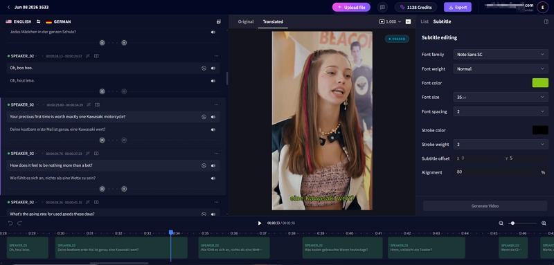
Task: Go back using the top-left arrow
Action: point(8,7)
